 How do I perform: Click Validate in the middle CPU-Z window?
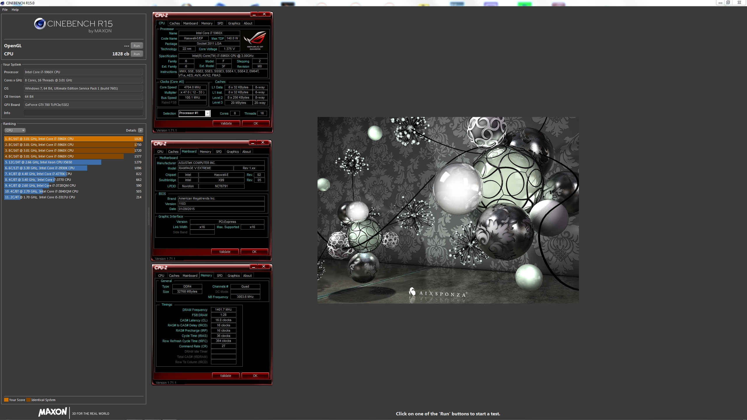coord(225,252)
